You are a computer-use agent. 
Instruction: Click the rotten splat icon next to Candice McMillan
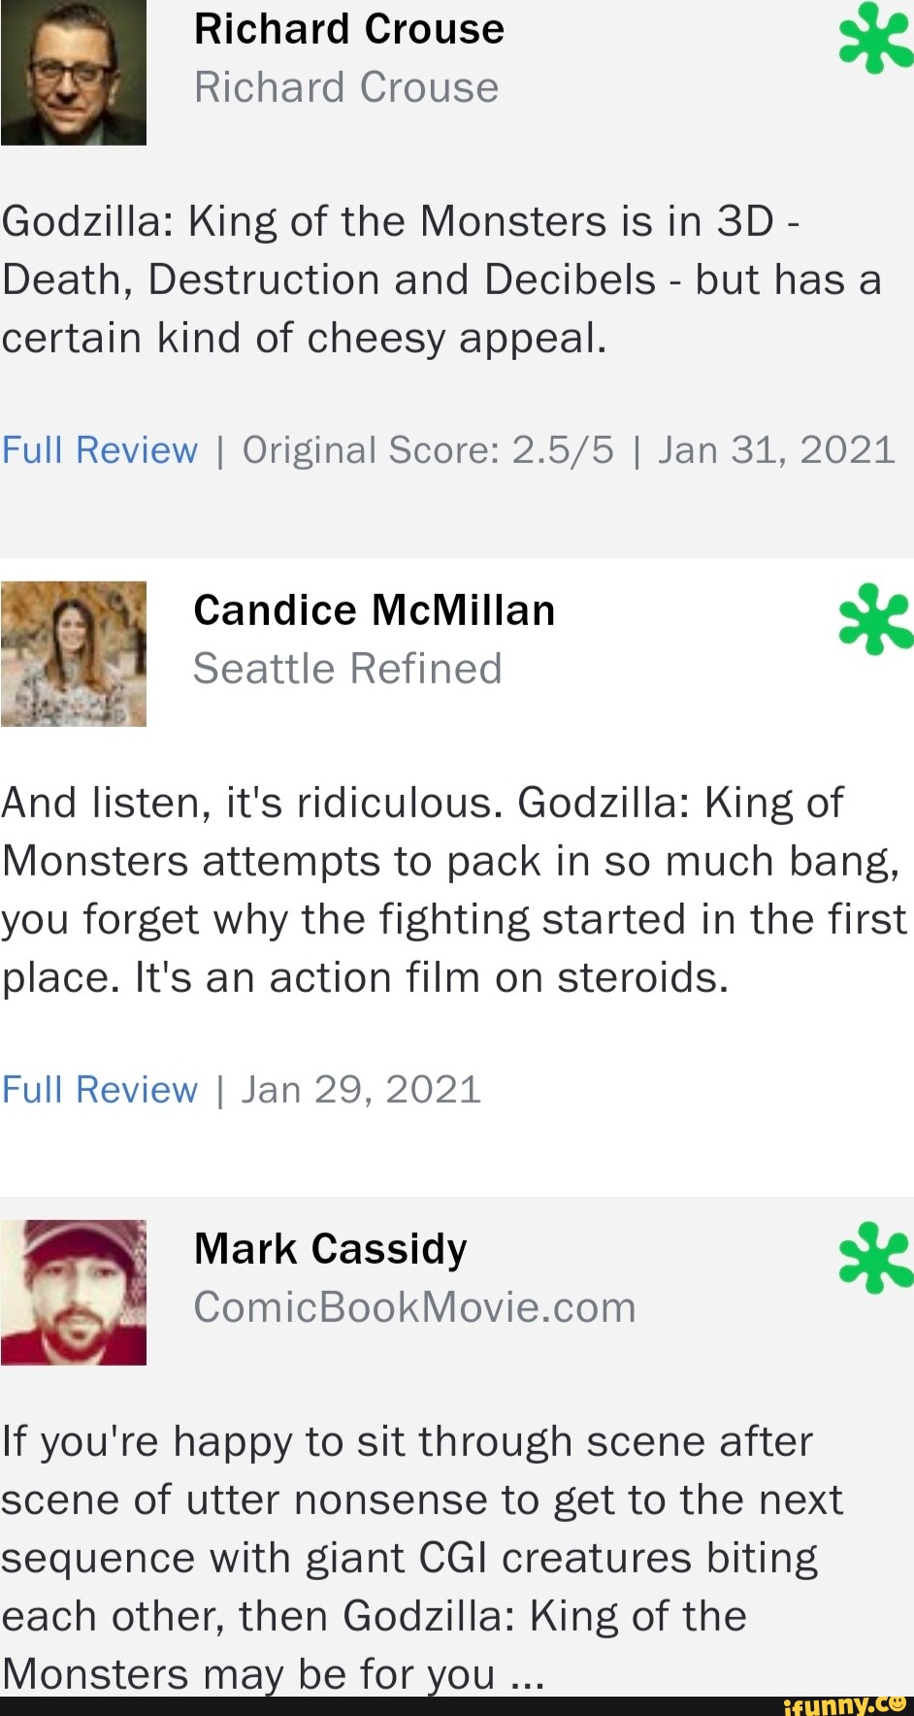(873, 618)
